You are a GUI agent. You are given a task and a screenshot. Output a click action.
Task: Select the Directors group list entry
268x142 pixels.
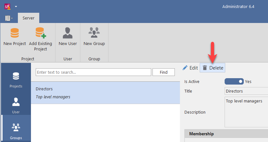click(x=105, y=93)
